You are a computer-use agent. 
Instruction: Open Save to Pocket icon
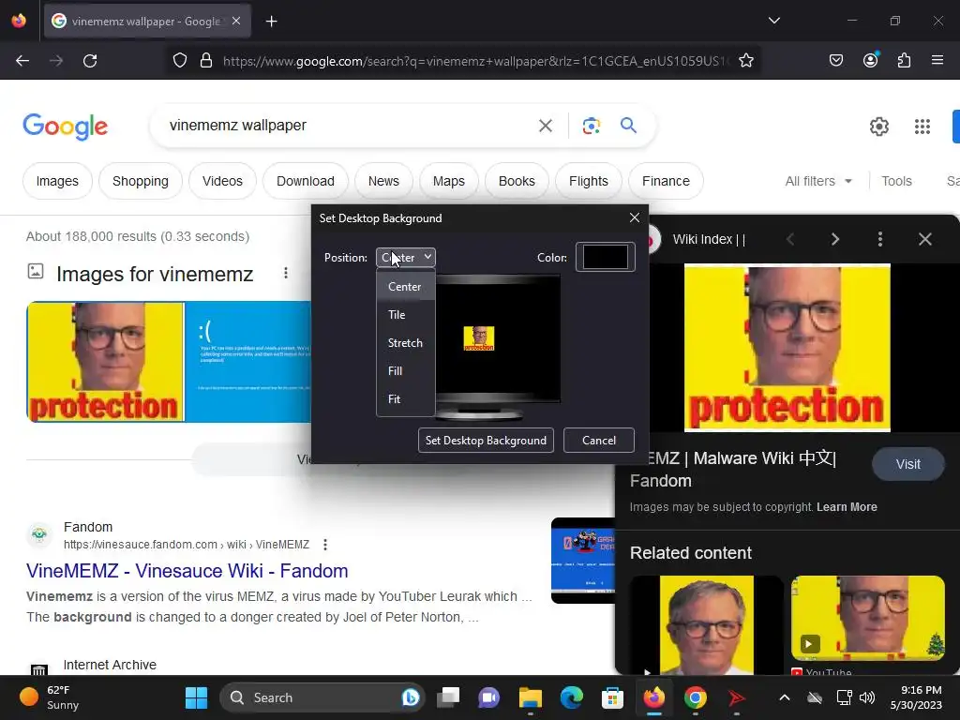[x=835, y=61]
